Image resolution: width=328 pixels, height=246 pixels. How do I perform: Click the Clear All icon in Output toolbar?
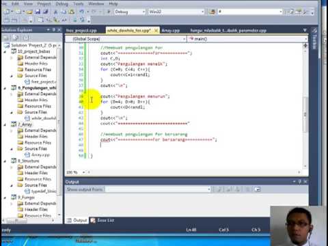coord(247,189)
